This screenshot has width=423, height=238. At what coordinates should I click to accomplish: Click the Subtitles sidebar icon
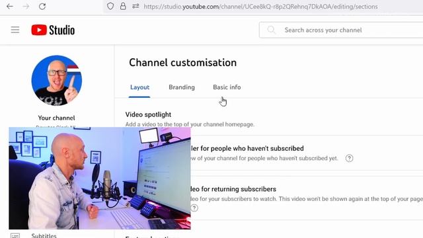[15, 235]
